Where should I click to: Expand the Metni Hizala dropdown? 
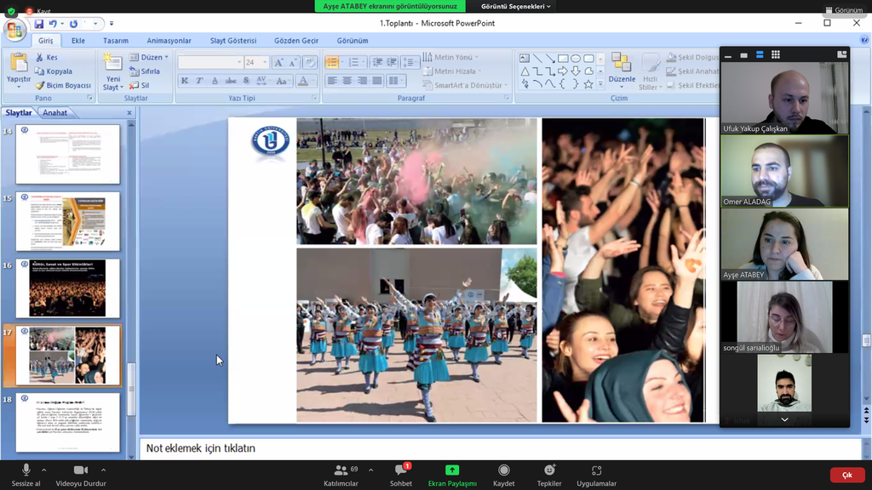pyautogui.click(x=452, y=71)
